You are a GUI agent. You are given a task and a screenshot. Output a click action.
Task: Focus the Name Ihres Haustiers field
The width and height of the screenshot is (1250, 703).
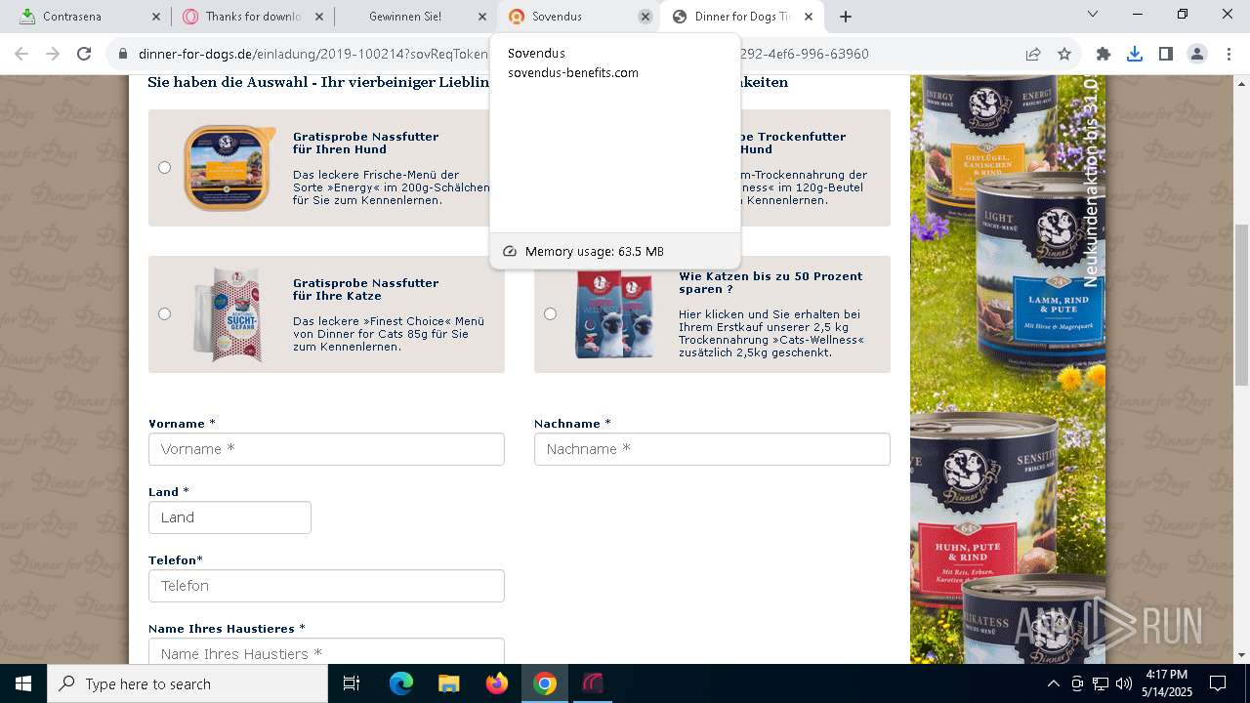[x=326, y=651]
